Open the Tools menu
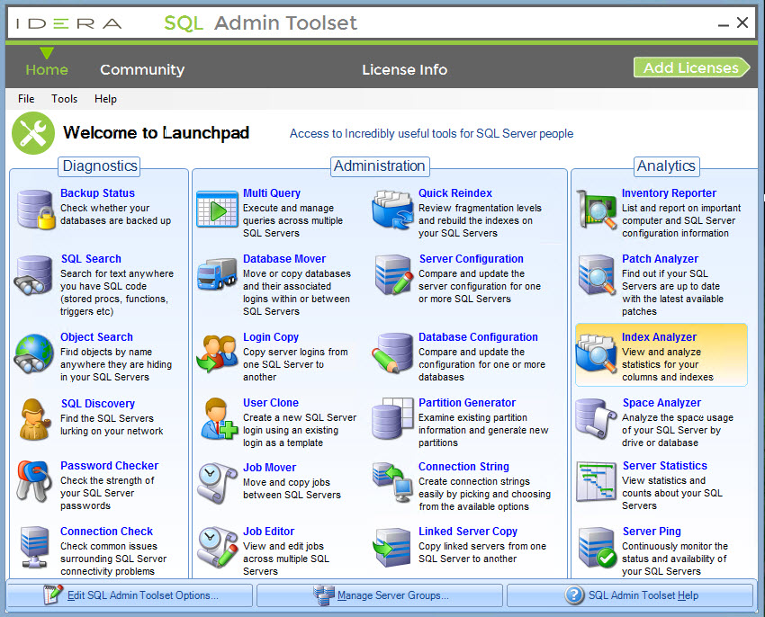765x617 pixels. pos(64,99)
